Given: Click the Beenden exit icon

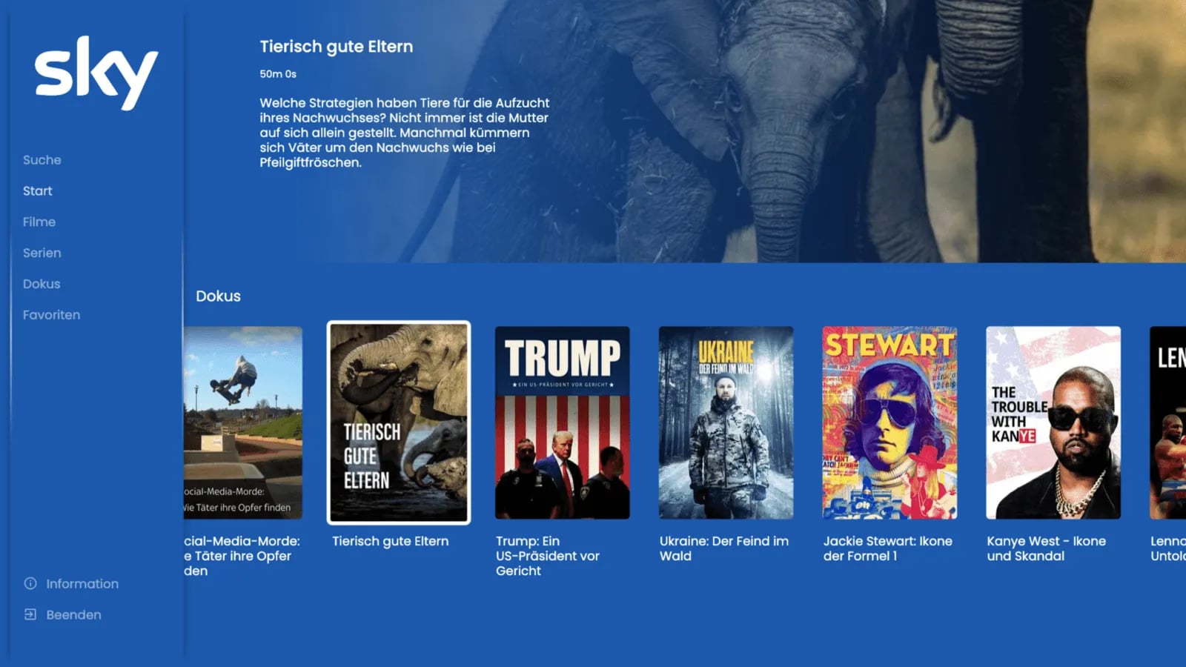Looking at the screenshot, I should (x=30, y=614).
